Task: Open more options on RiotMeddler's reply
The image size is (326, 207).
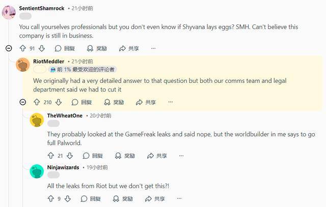Action: click(x=171, y=102)
